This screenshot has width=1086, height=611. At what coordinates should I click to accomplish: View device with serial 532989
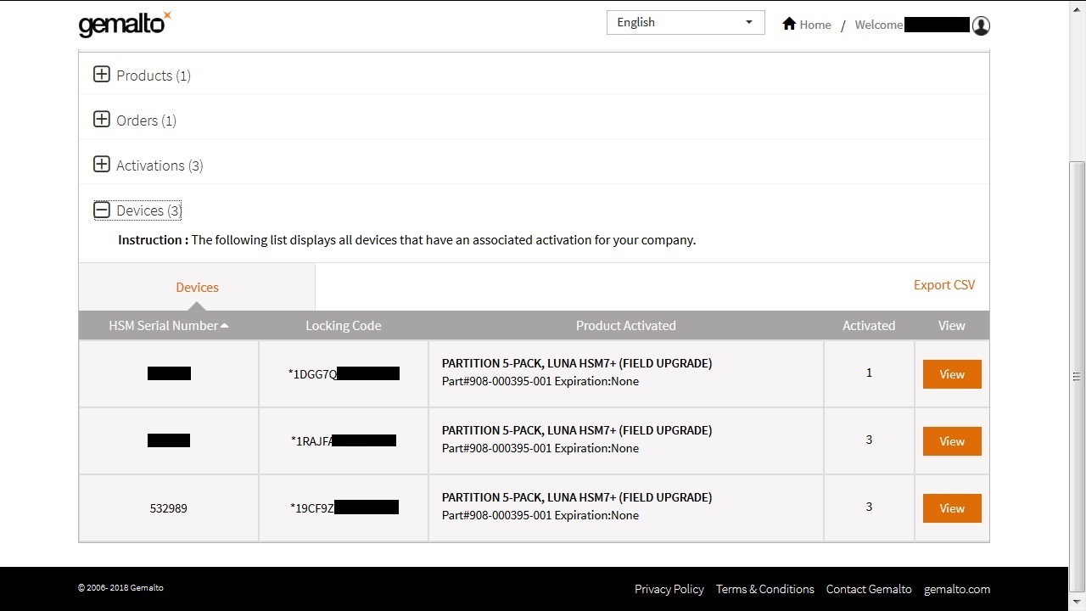951,508
